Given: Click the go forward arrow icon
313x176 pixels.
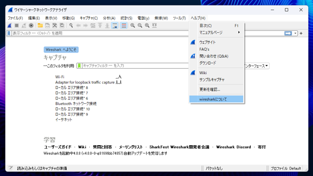Looking at the screenshot, I should [86, 26].
